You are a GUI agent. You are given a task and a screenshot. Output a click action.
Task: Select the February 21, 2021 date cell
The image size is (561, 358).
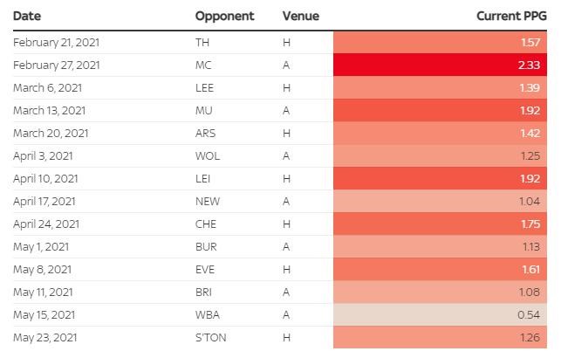click(x=57, y=42)
